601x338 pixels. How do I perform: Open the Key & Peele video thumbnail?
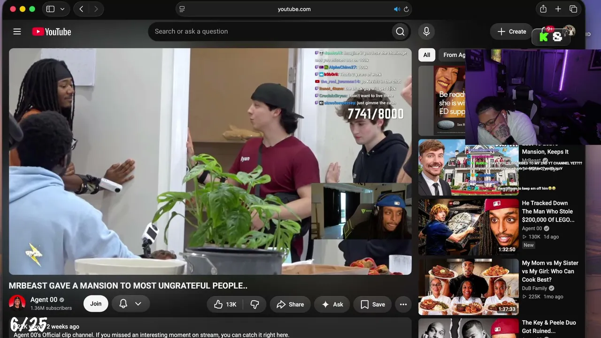point(469,328)
